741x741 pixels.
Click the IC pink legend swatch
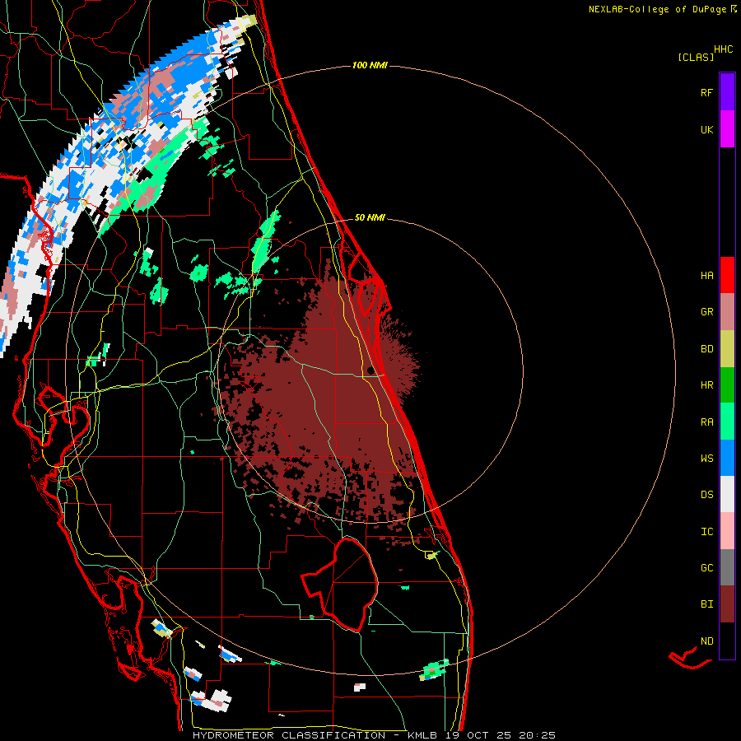(727, 531)
